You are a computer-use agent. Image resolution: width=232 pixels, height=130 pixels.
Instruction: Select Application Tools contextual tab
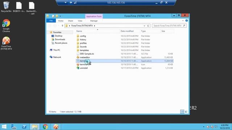(94, 16)
